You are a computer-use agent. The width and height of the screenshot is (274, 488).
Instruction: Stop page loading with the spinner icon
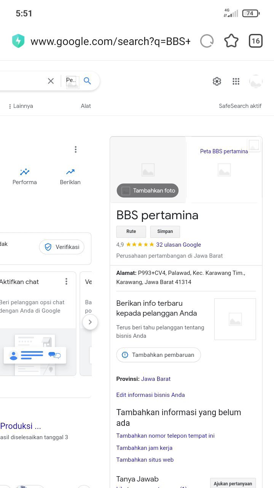click(207, 41)
